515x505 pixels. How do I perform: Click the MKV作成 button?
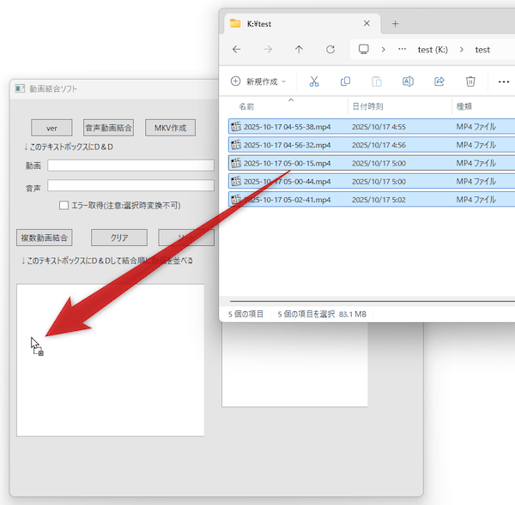pyautogui.click(x=170, y=128)
